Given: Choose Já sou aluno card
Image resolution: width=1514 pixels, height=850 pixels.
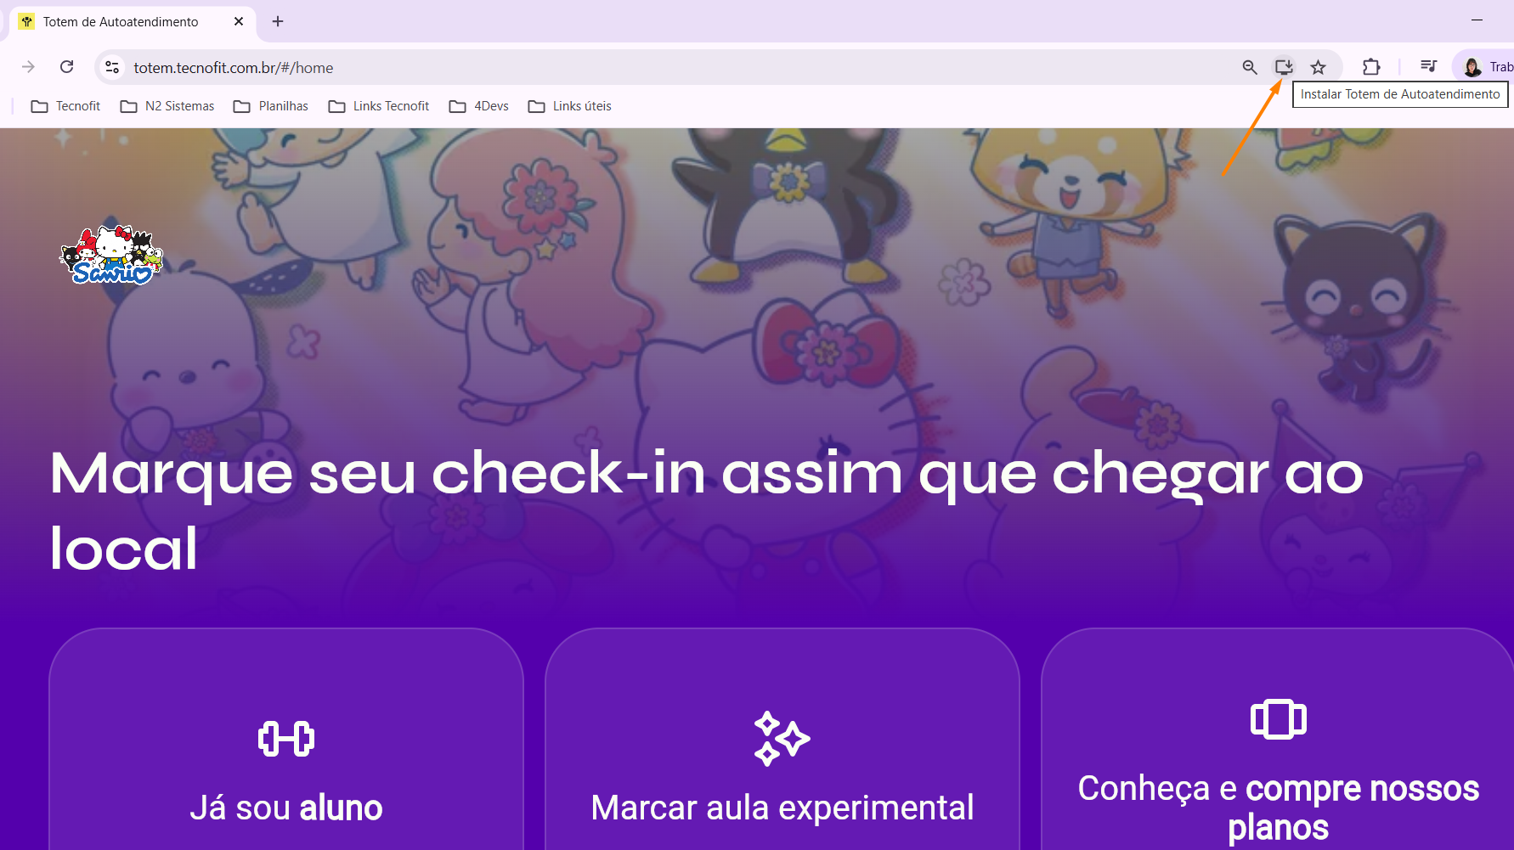Looking at the screenshot, I should click(286, 740).
